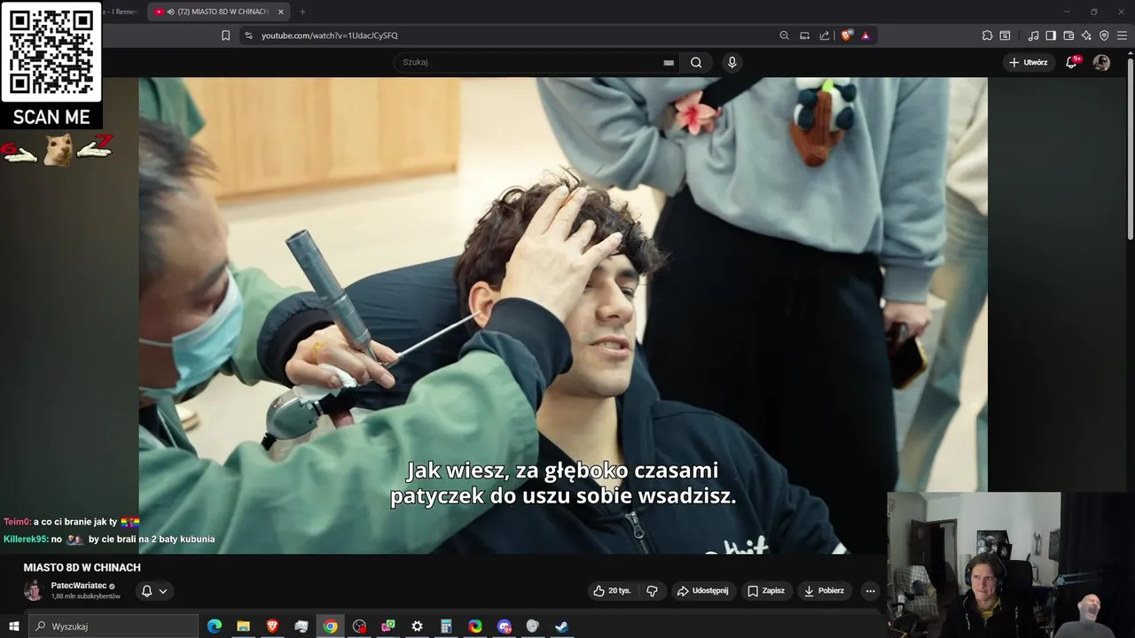Open the media control music note icon
The image size is (1135, 638).
coord(1033,35)
